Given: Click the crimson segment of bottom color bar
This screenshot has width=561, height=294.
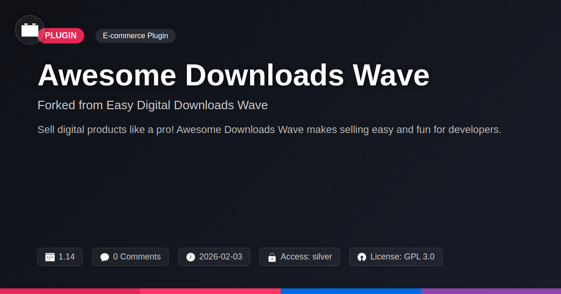Looking at the screenshot, I should (70, 291).
